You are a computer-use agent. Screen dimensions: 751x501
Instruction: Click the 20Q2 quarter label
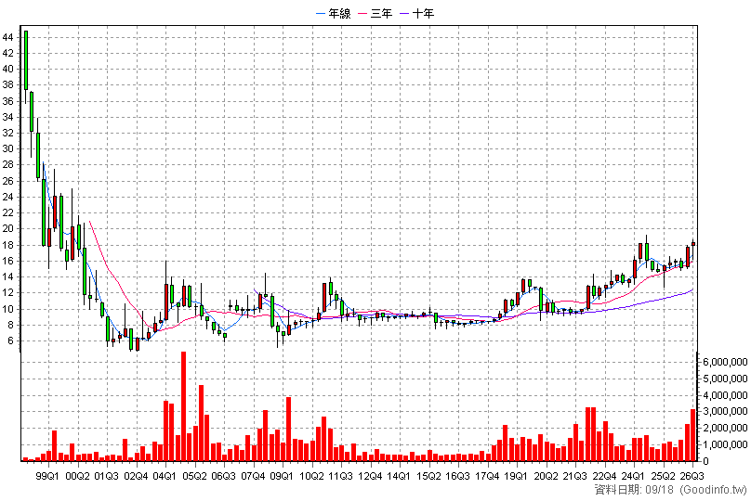tap(547, 476)
